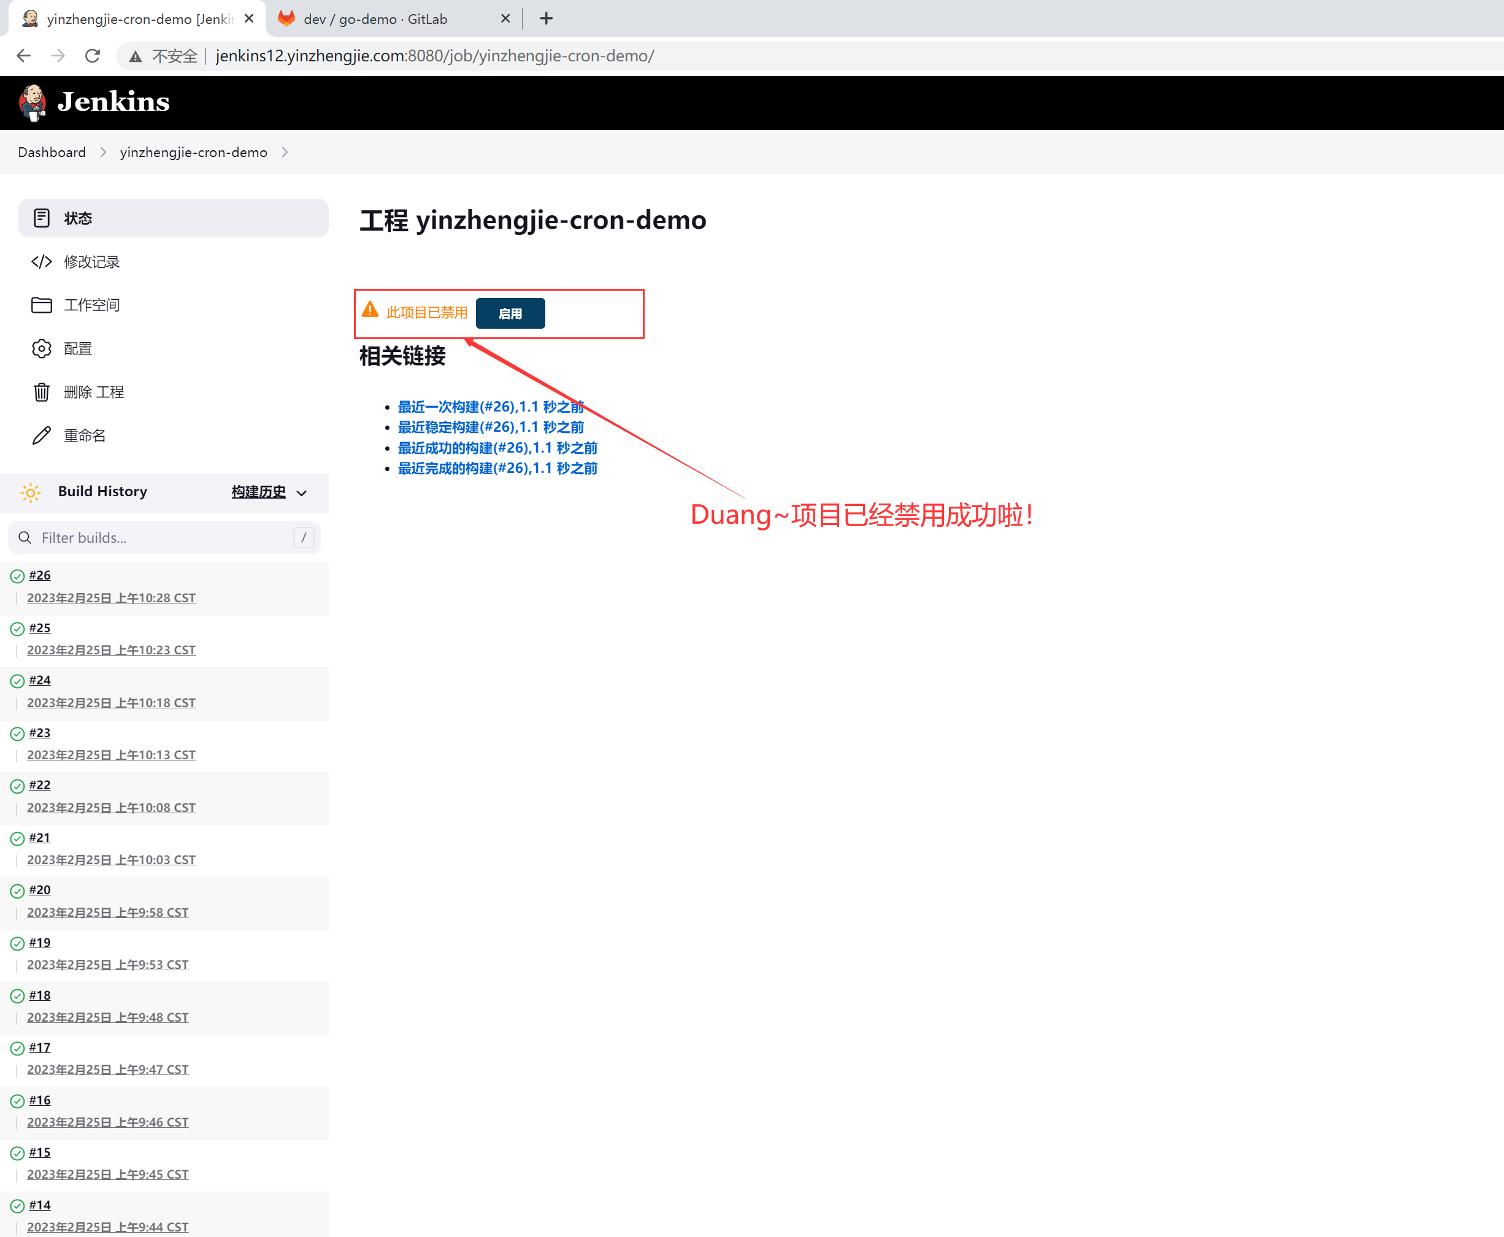The height and width of the screenshot is (1237, 1504).
Task: Open 修改记录 changes code icon
Action: [41, 261]
